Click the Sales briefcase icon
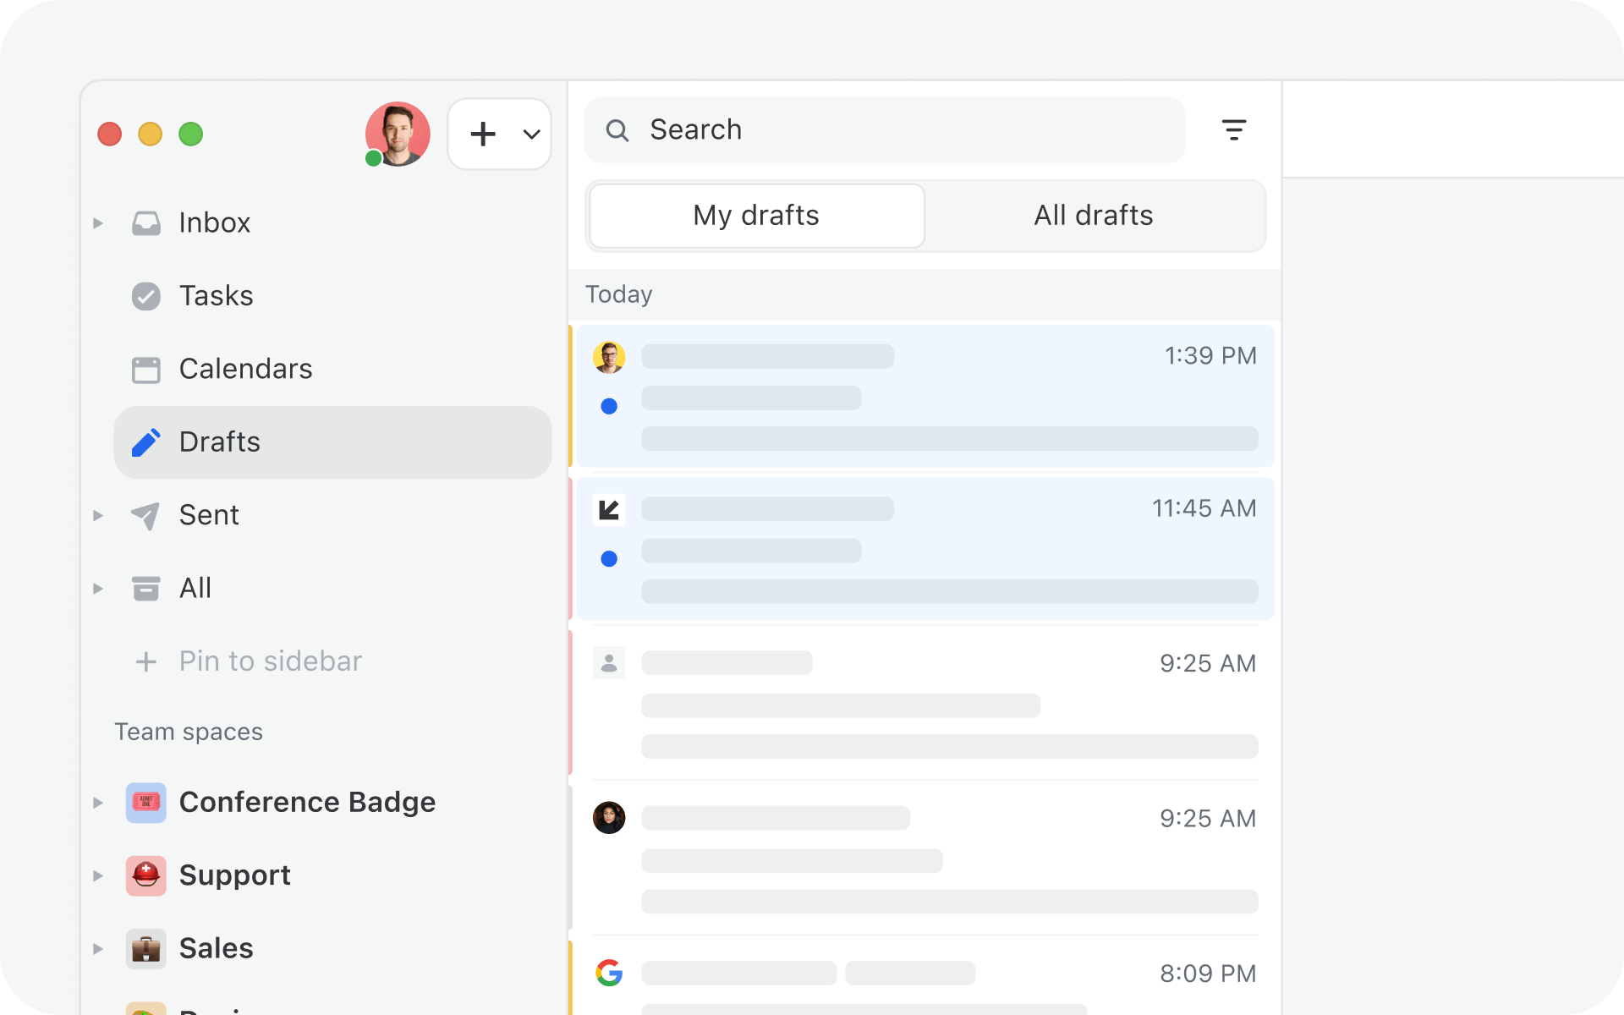 click(145, 948)
